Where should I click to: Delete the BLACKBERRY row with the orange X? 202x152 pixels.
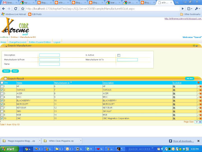coord(200,101)
